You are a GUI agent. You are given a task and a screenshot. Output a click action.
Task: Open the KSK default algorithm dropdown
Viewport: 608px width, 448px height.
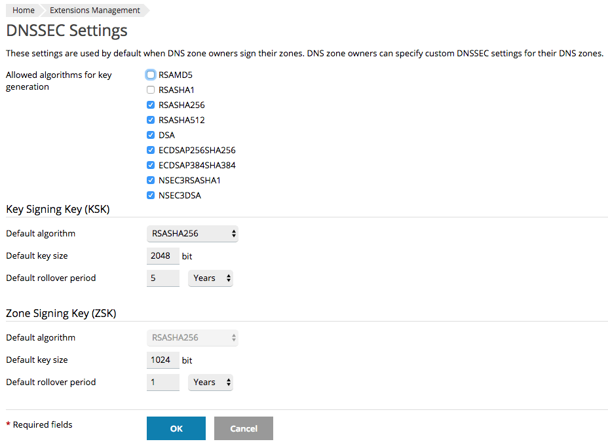192,233
